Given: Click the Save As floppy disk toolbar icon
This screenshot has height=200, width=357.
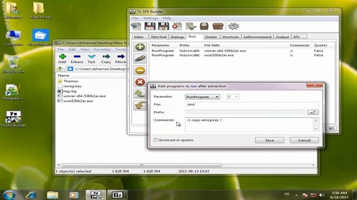Looking at the screenshot, I should (163, 26).
